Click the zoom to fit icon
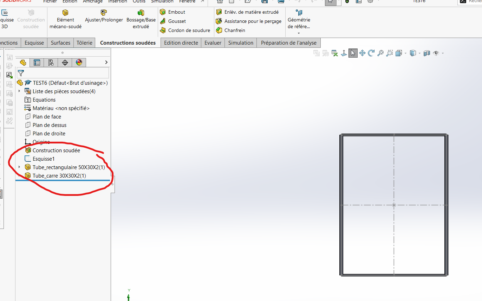Image resolution: width=482 pixels, height=301 pixels. point(380,53)
